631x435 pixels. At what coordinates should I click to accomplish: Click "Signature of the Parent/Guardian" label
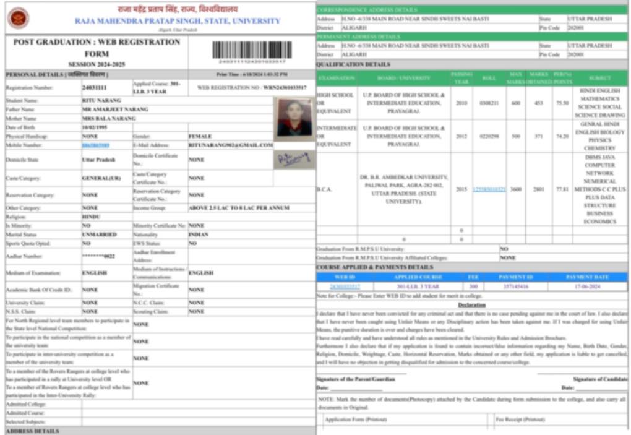pyautogui.click(x=355, y=379)
